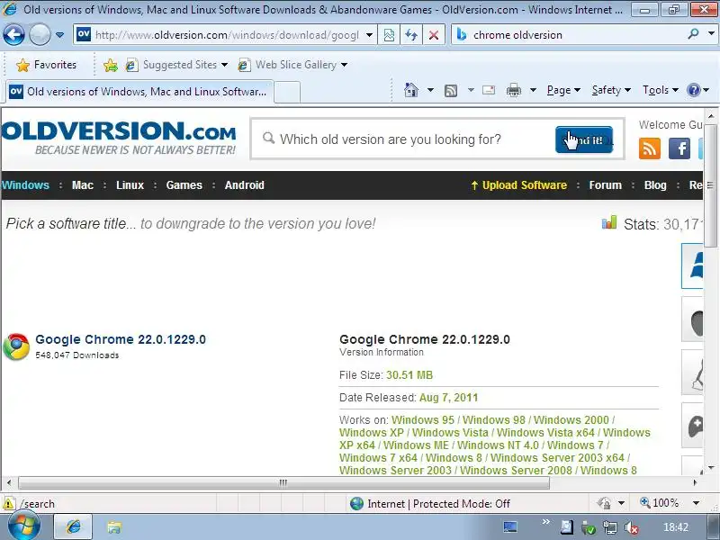Open Windows Explorer folder taskbar icon

(x=114, y=527)
